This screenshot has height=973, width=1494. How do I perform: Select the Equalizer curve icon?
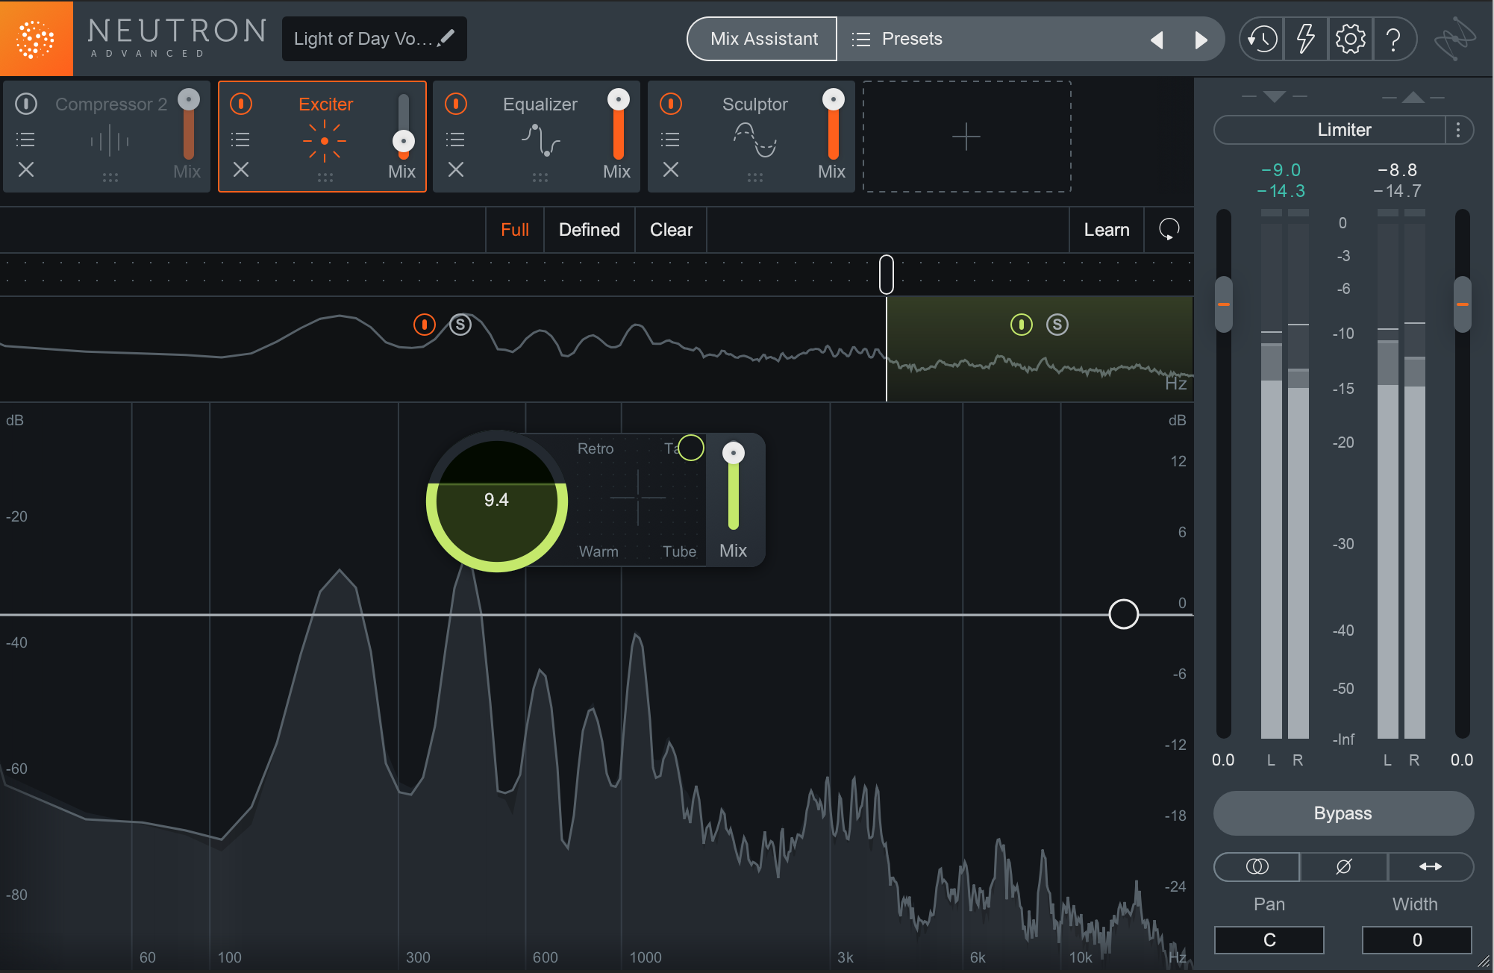click(x=540, y=140)
